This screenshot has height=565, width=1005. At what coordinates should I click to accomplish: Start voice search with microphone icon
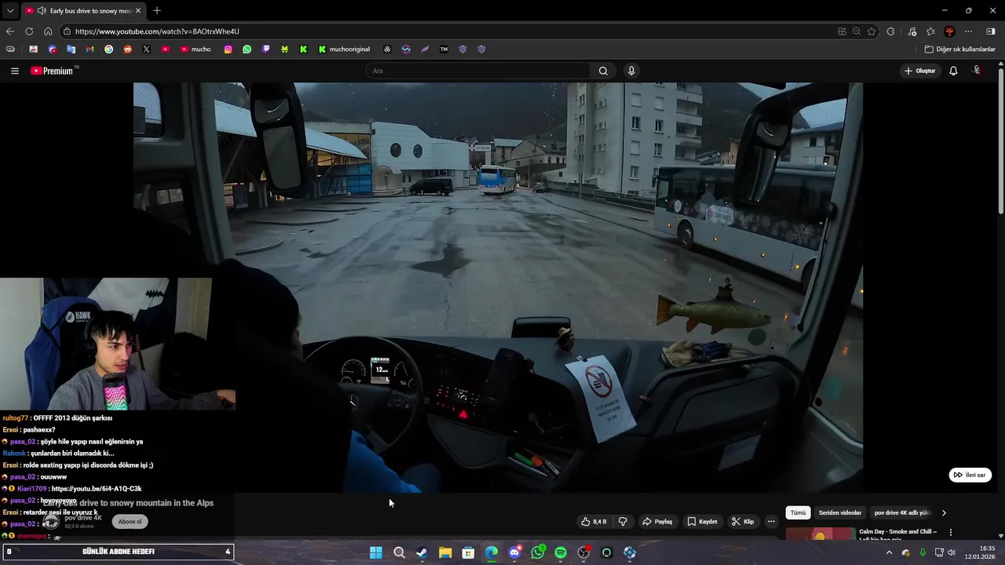click(631, 71)
